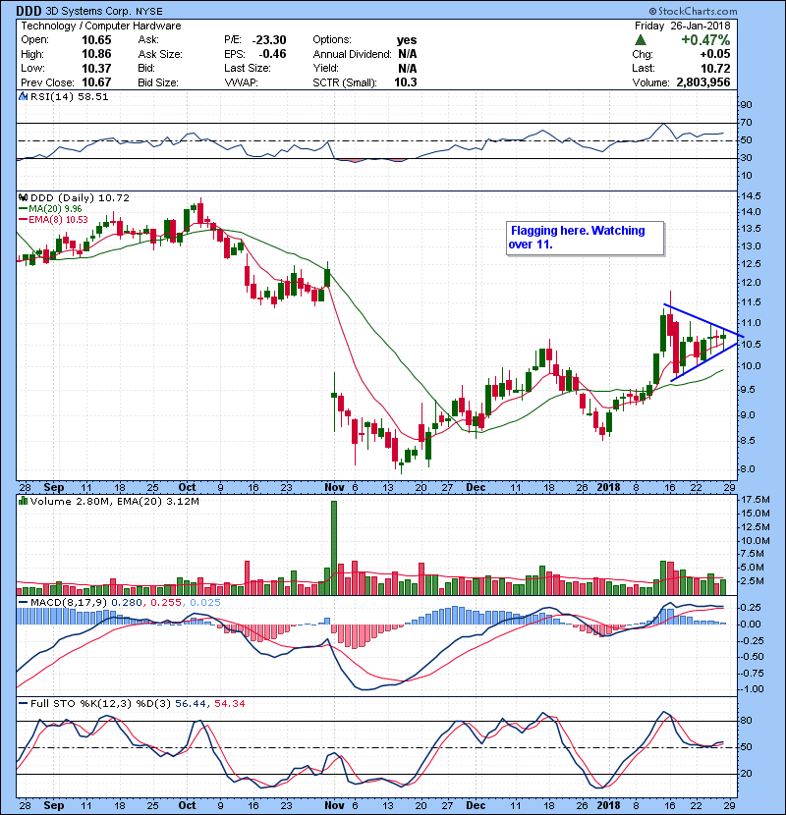
Task: Click the DDD ticker symbol in the header
Action: point(28,11)
